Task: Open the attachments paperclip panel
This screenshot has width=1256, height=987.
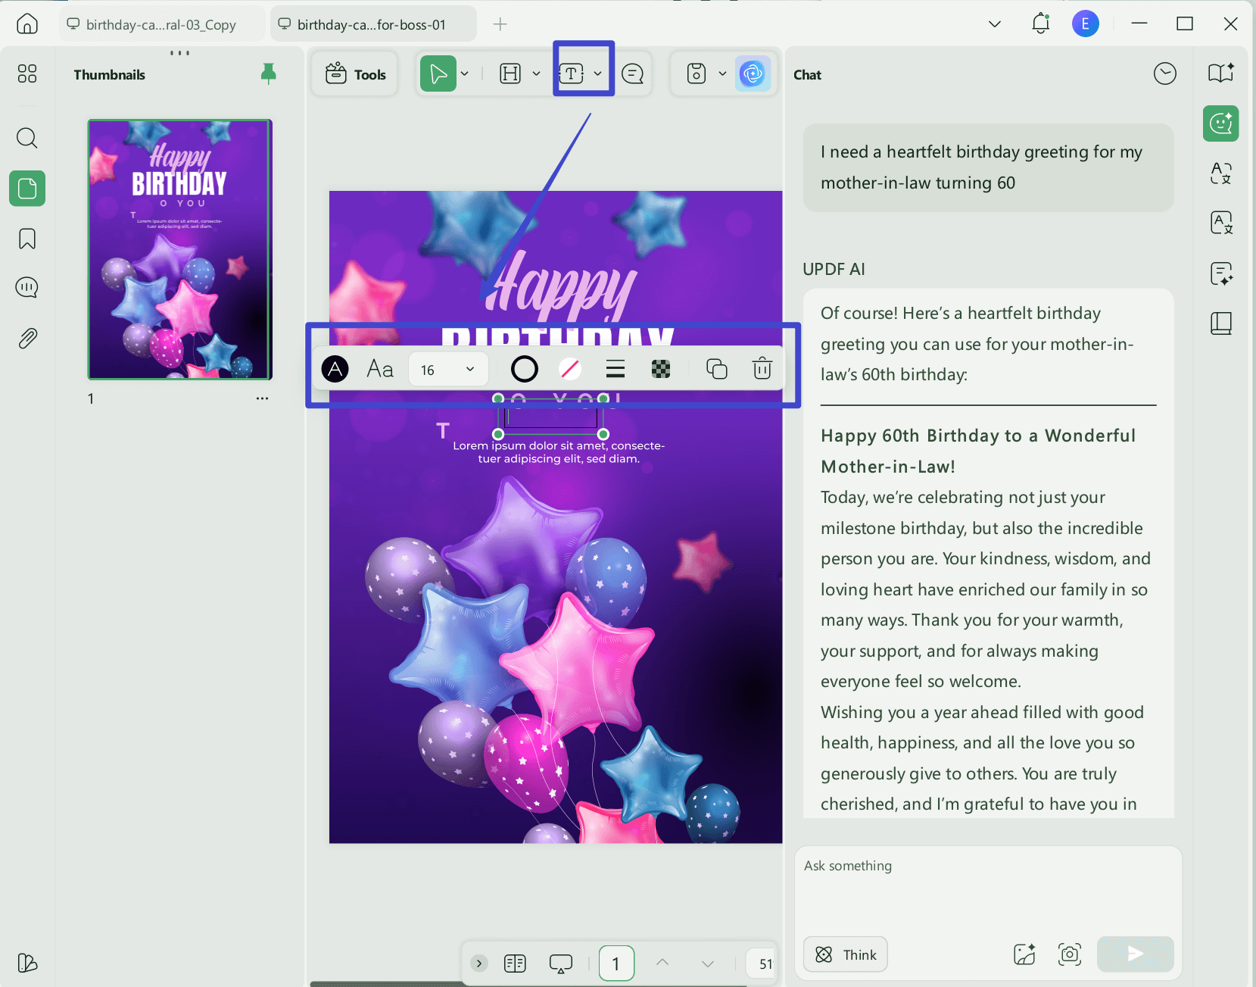Action: coord(27,338)
